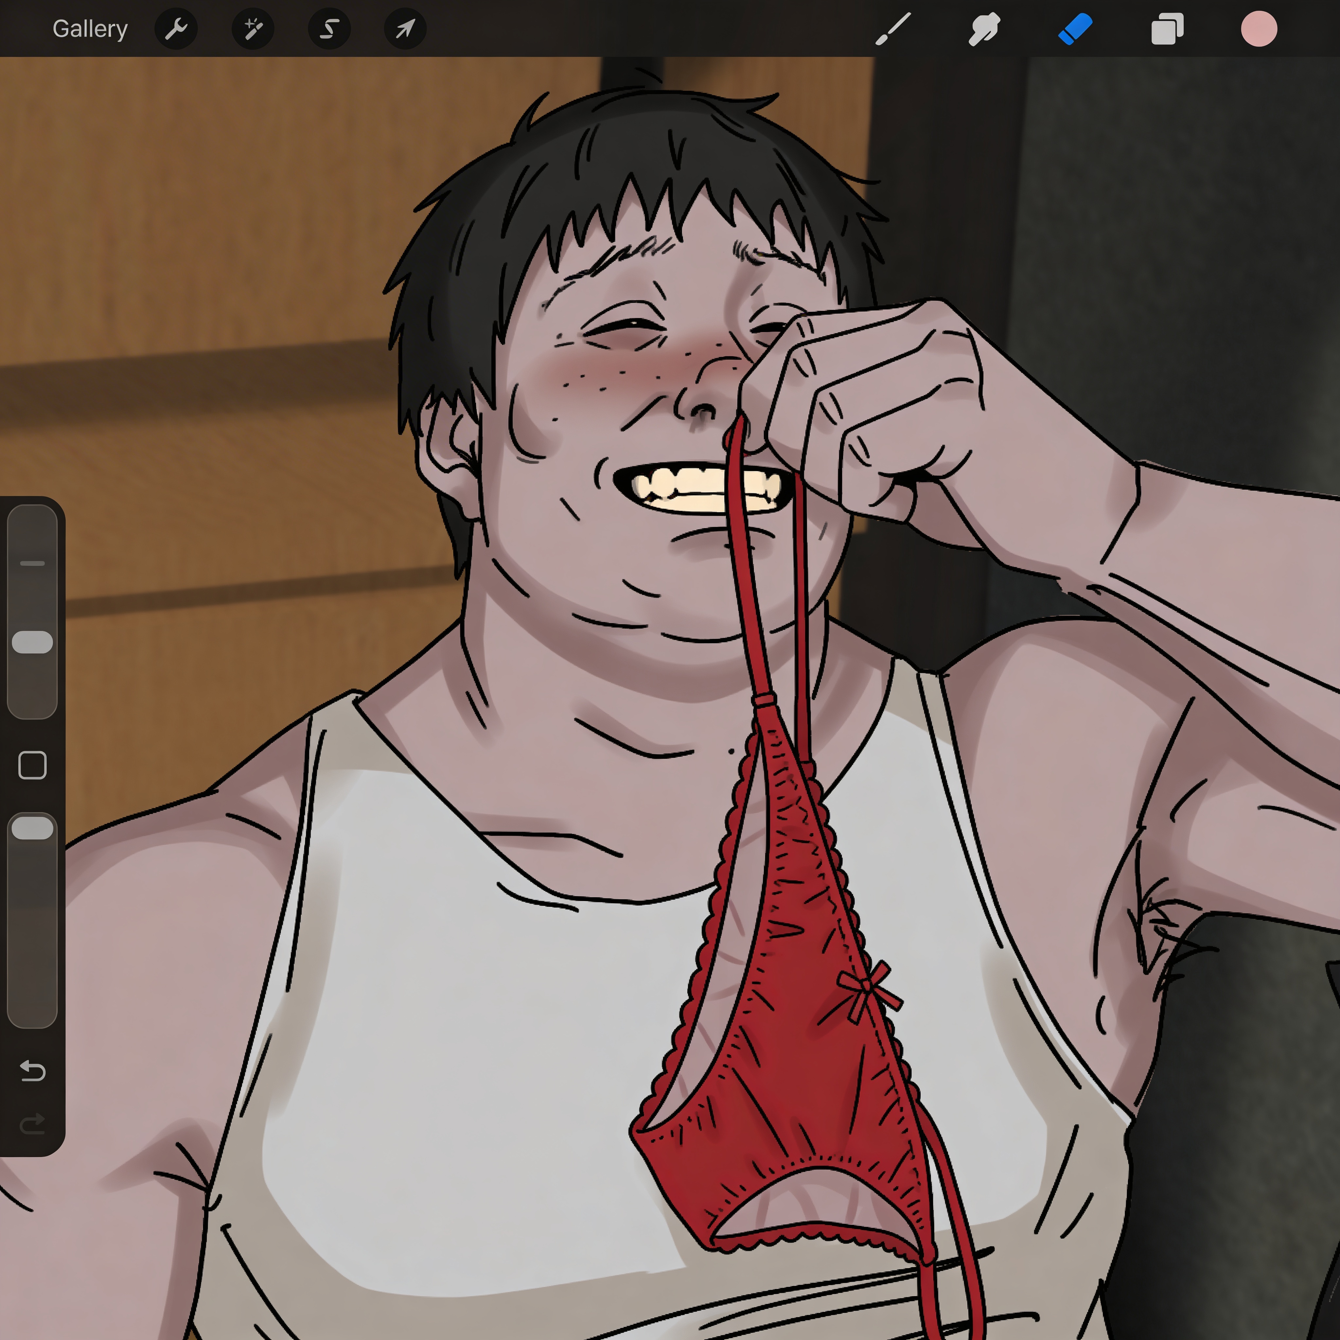Click the notch mark on size slider
The height and width of the screenshot is (1340, 1340).
(x=33, y=563)
